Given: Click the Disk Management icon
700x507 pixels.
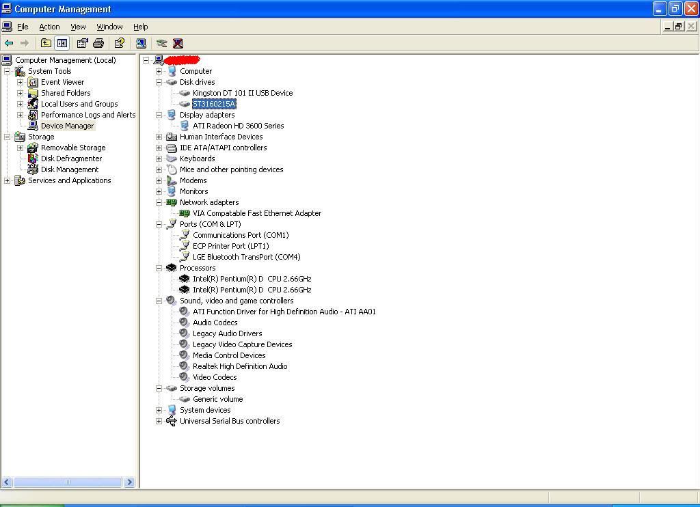Looking at the screenshot, I should click(33, 169).
